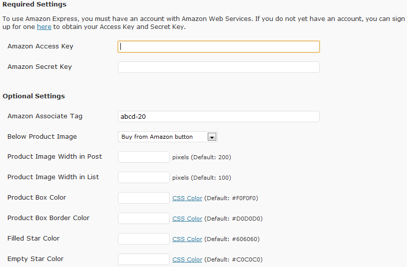The width and height of the screenshot is (407, 267).
Task: Click the 'Product Box Border Color' label
Action: coord(48,218)
